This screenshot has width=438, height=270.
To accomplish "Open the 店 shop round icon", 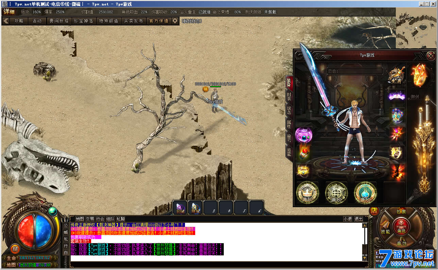I will (374, 211).
